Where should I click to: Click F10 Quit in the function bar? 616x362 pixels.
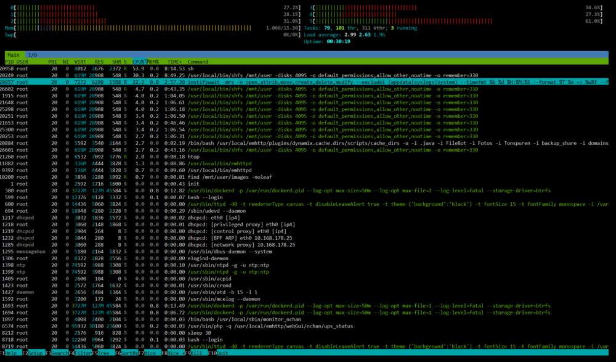coord(219,353)
